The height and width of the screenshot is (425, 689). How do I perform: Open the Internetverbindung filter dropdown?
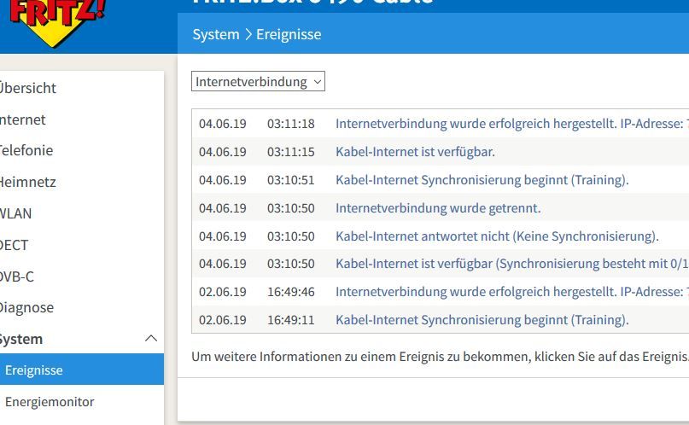pyautogui.click(x=258, y=82)
